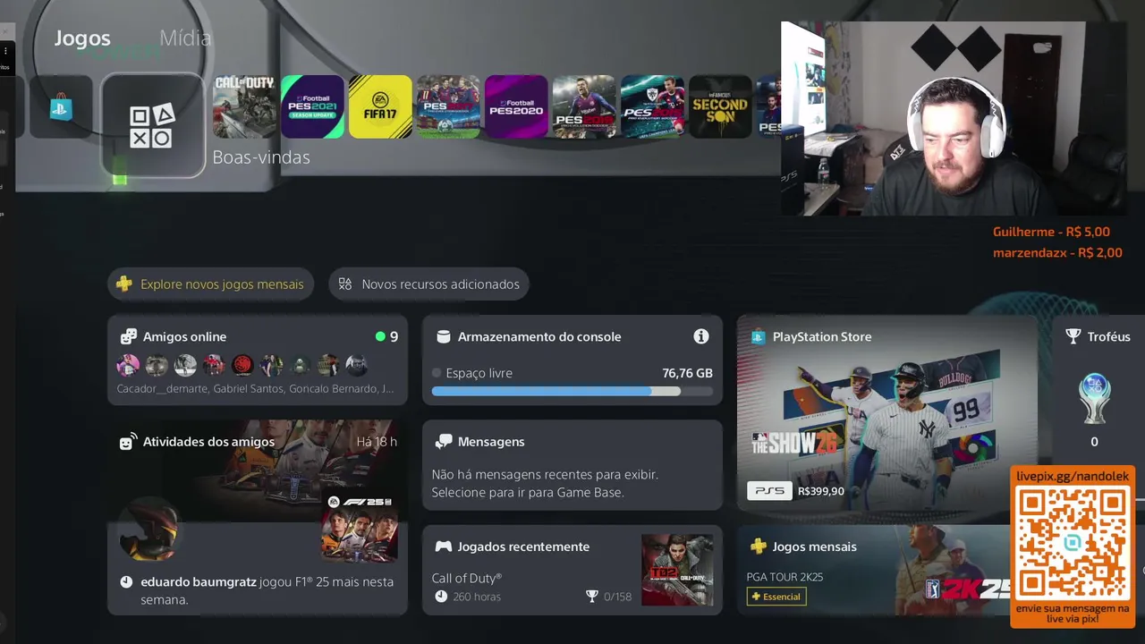The image size is (1145, 644).
Task: Click the Troféus cup icon
Action: (x=1073, y=336)
